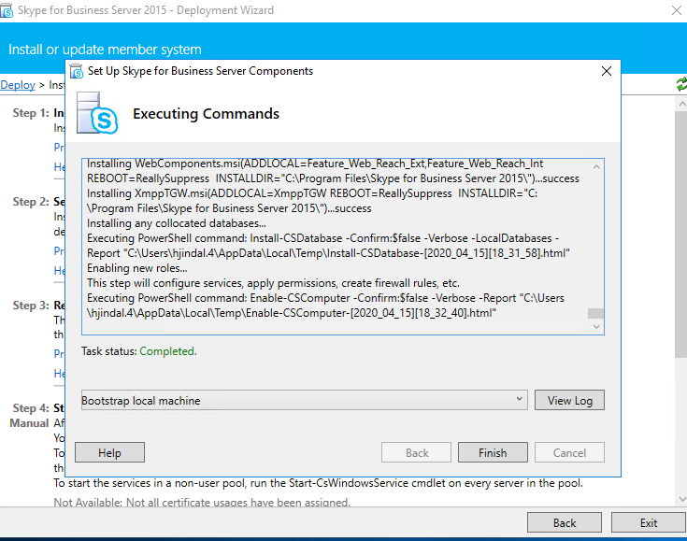Click the green refresh arrows icon
The image size is (687, 541).
pos(681,84)
